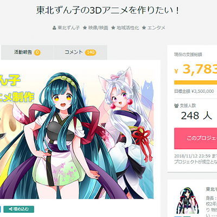Click the 140 comment count badge
Viewport: 217px width, 217px height.
(x=91, y=53)
